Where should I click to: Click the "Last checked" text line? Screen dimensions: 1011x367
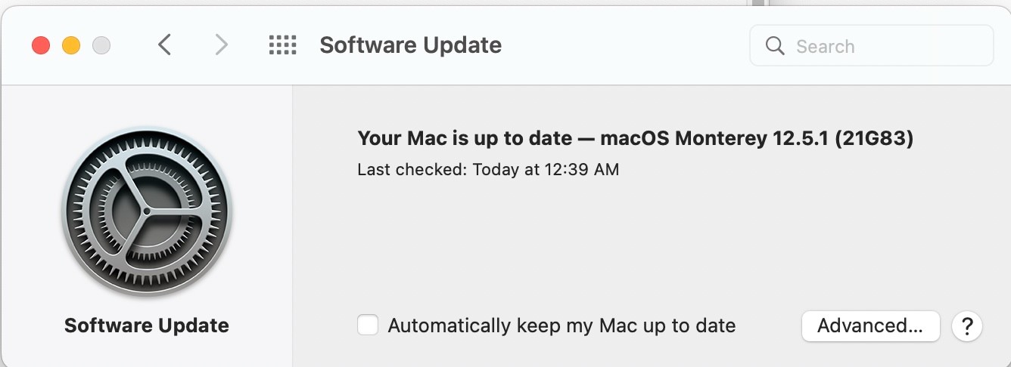pyautogui.click(x=488, y=169)
